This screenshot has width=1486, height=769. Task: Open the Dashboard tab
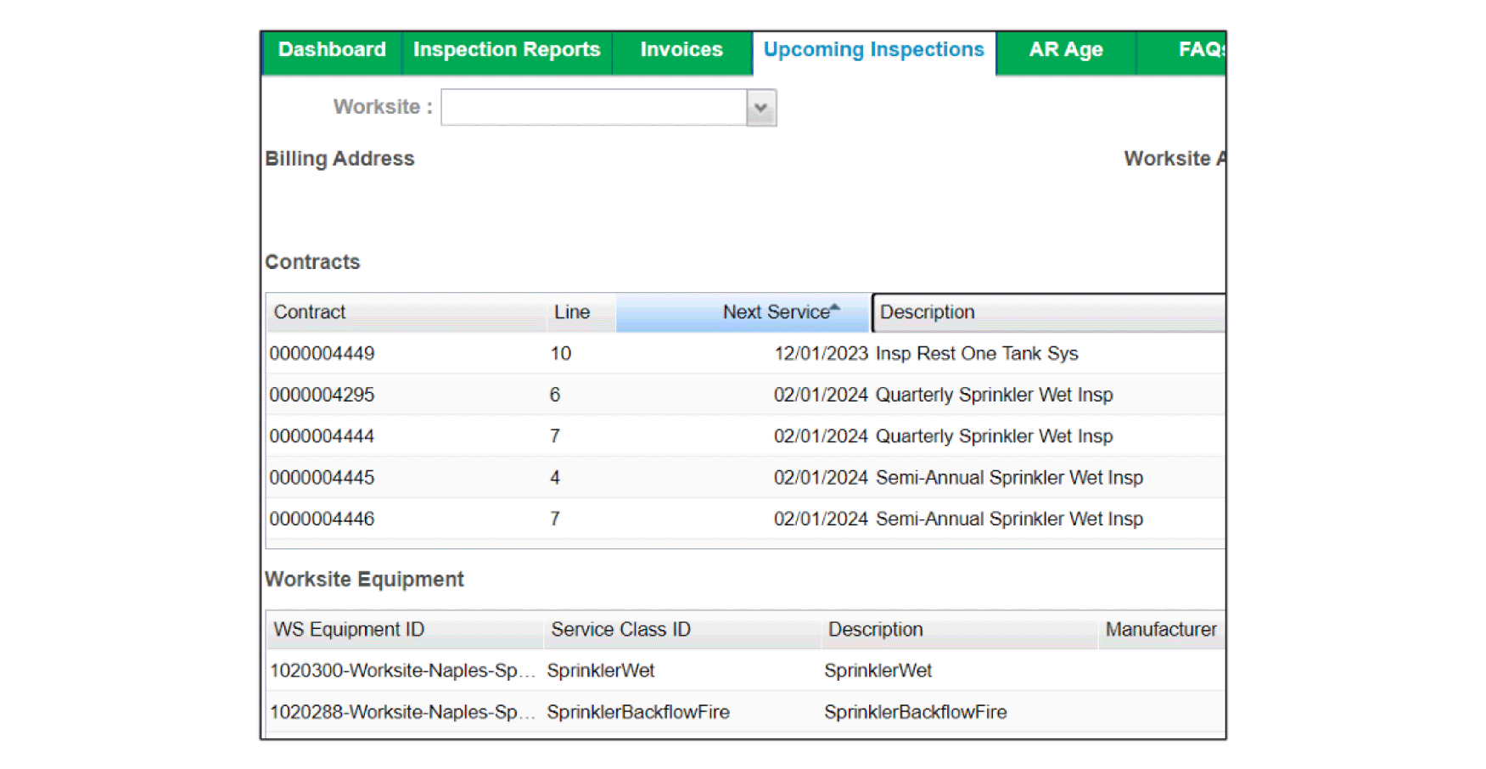point(332,50)
